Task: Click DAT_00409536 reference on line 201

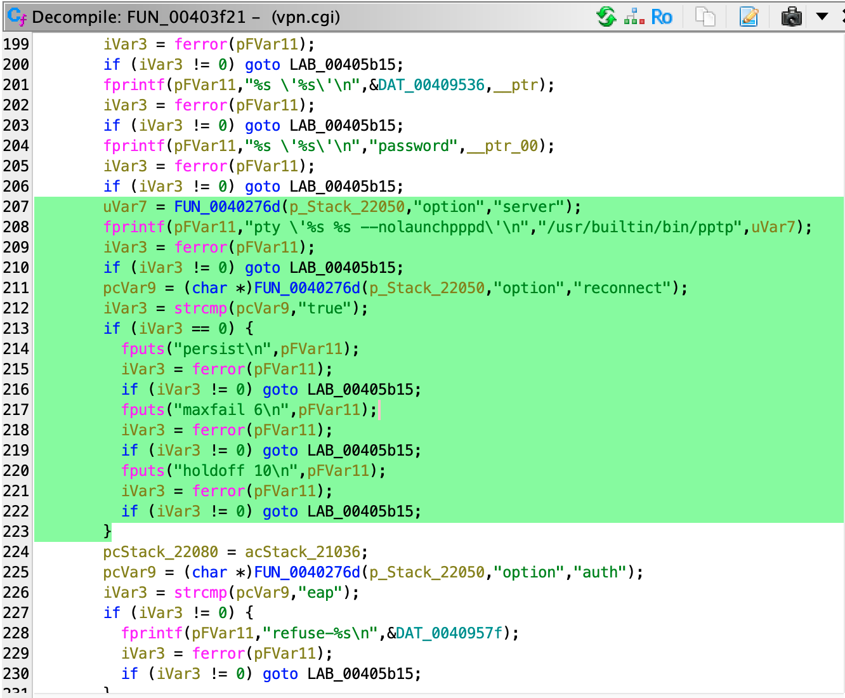Action: tap(431, 85)
